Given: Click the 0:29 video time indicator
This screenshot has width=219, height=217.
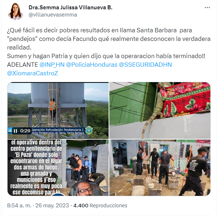Looking at the screenshot, I should click(25, 131).
